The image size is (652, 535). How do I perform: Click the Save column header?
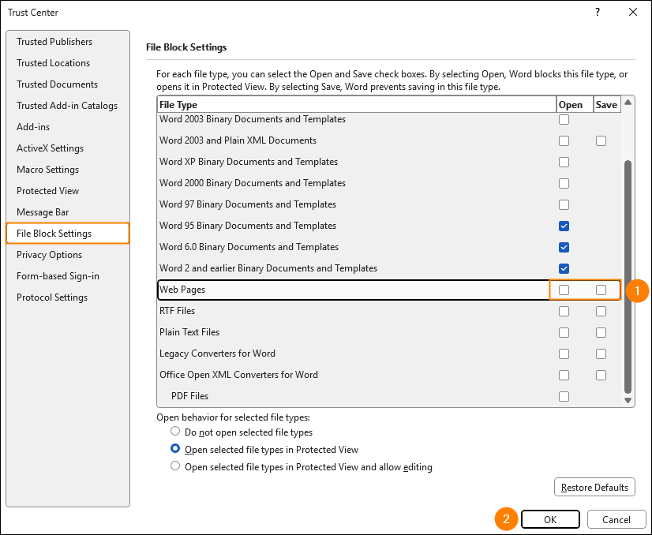click(607, 105)
